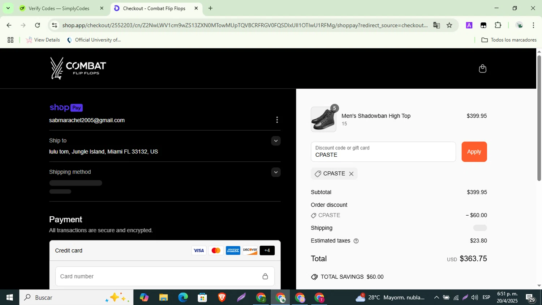The image size is (542, 305).
Task: Click the Apply discount button
Action: (474, 152)
